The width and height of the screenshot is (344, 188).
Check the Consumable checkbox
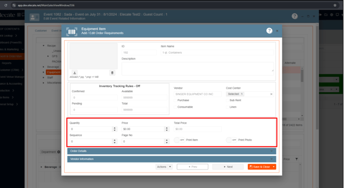click(175, 107)
